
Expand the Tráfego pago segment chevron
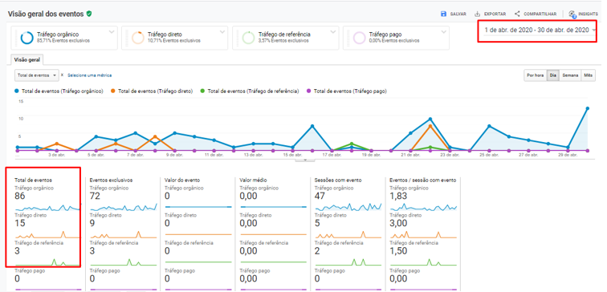[444, 31]
